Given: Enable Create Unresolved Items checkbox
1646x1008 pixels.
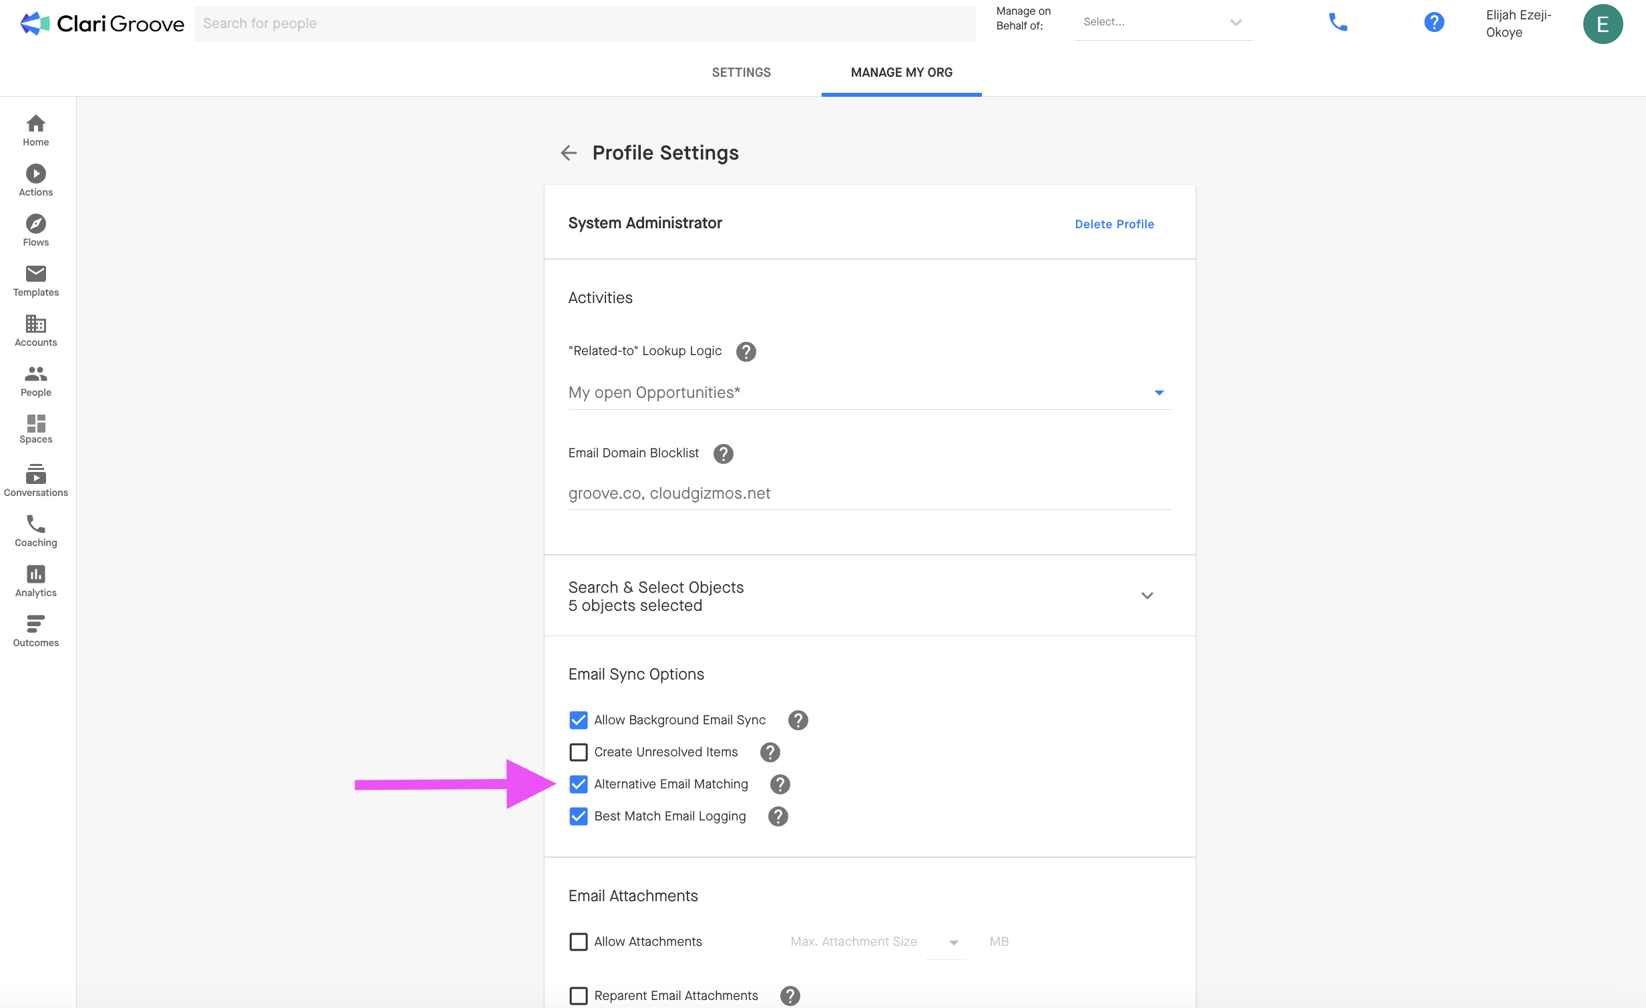Looking at the screenshot, I should (578, 752).
